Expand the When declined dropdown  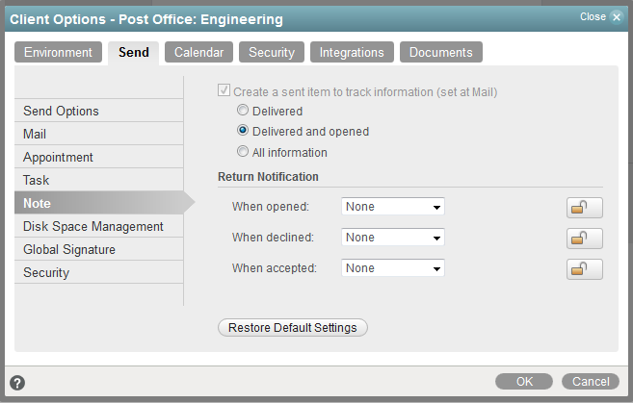[393, 238]
